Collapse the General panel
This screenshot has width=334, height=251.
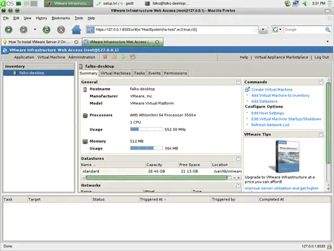pyautogui.click(x=239, y=82)
